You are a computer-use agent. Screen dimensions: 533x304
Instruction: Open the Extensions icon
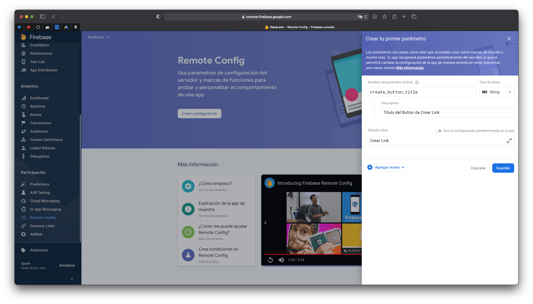23,250
